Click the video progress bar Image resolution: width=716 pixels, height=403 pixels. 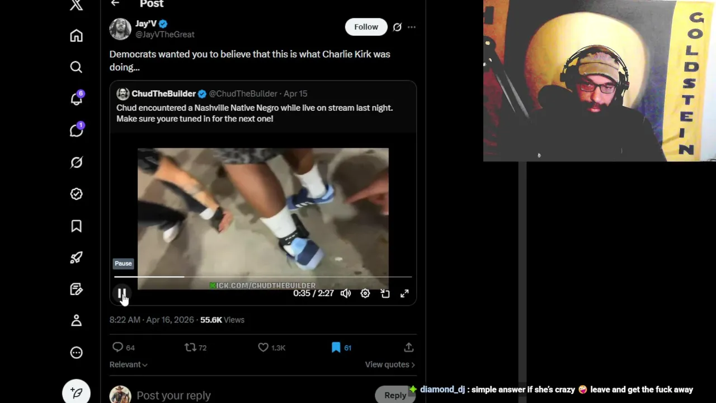click(x=263, y=277)
